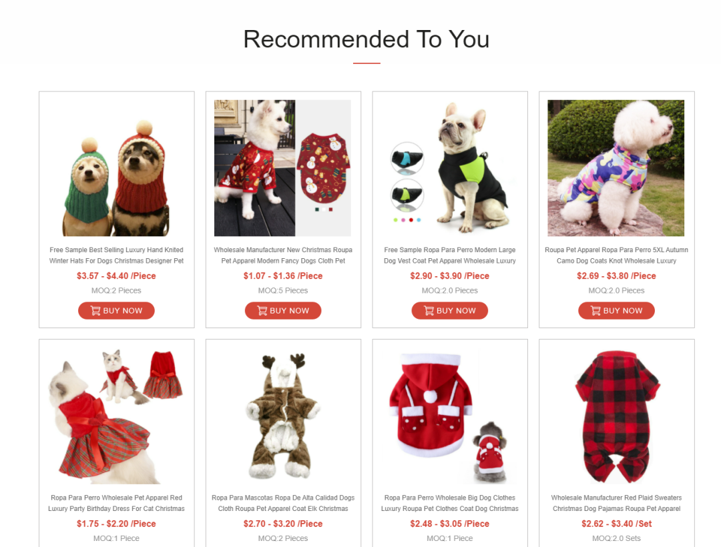Open the red plaid cat dress image
This screenshot has height=547, width=721.
pyautogui.click(x=116, y=416)
